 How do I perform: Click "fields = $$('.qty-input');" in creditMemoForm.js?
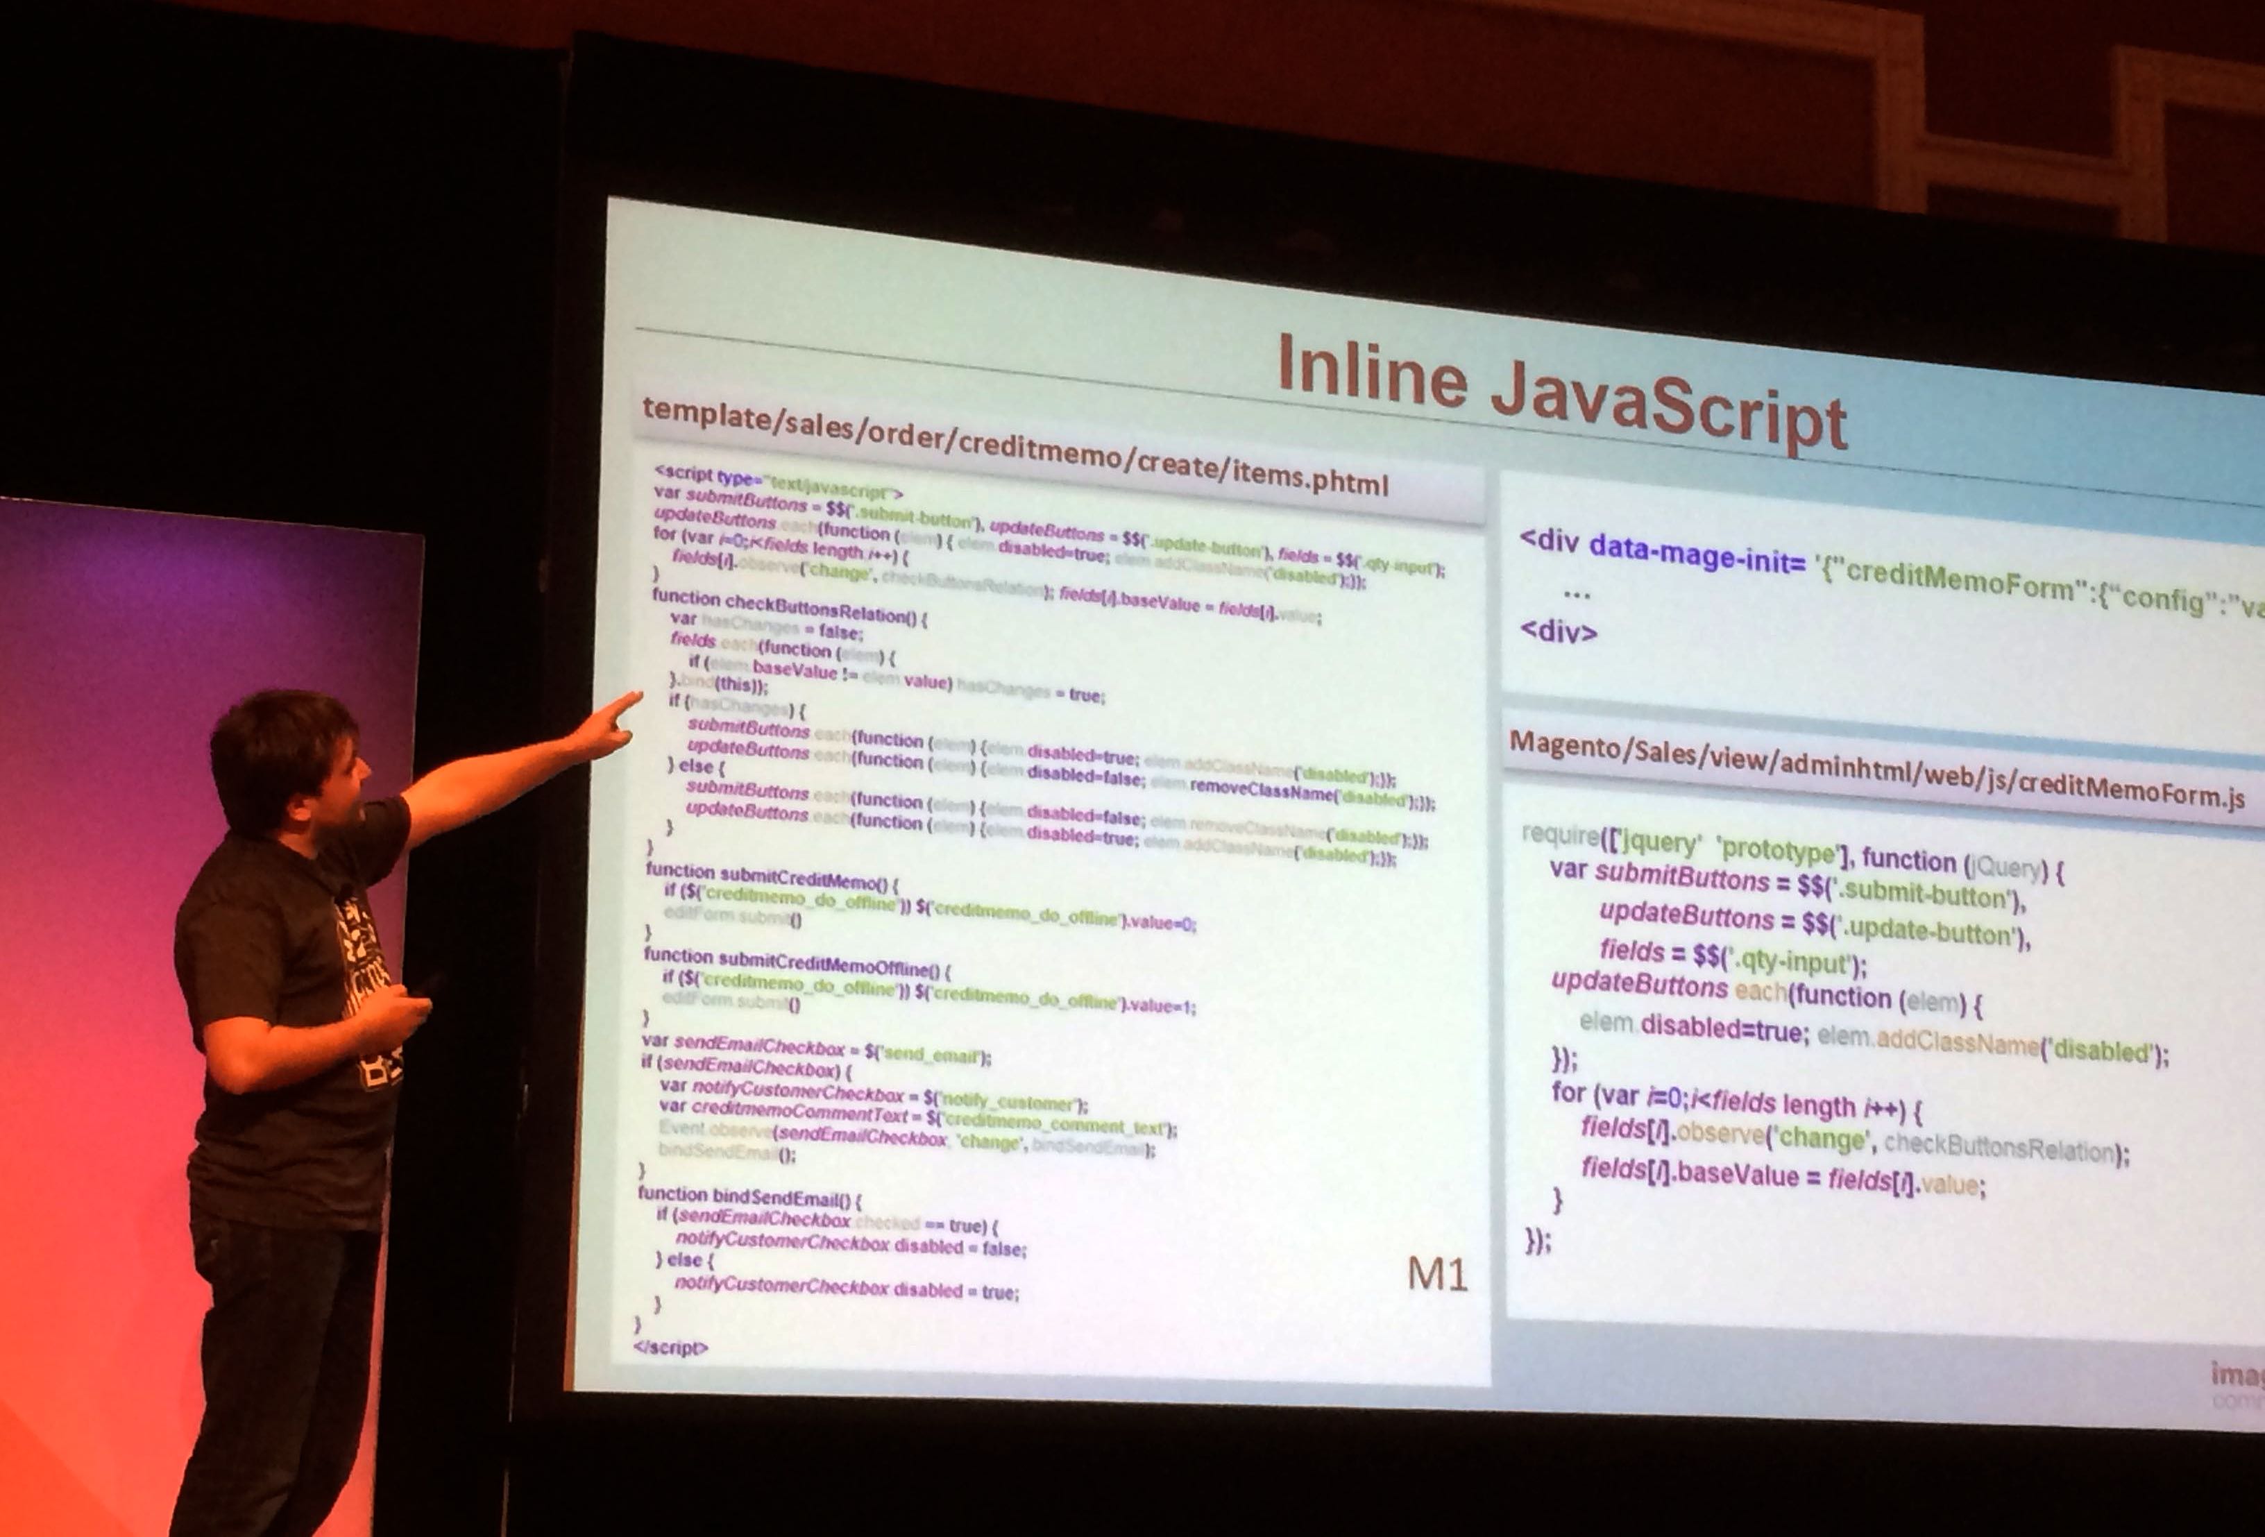click(x=1733, y=957)
